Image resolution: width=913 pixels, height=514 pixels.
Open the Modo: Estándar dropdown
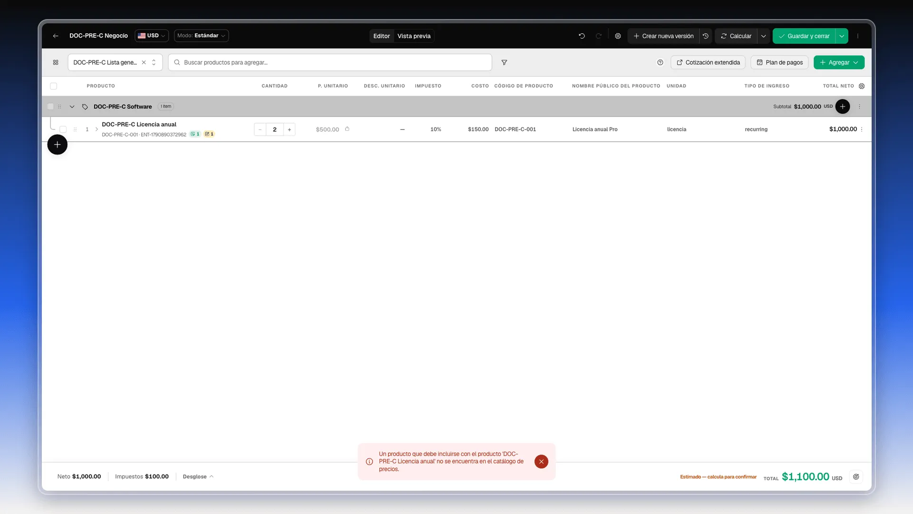(201, 36)
